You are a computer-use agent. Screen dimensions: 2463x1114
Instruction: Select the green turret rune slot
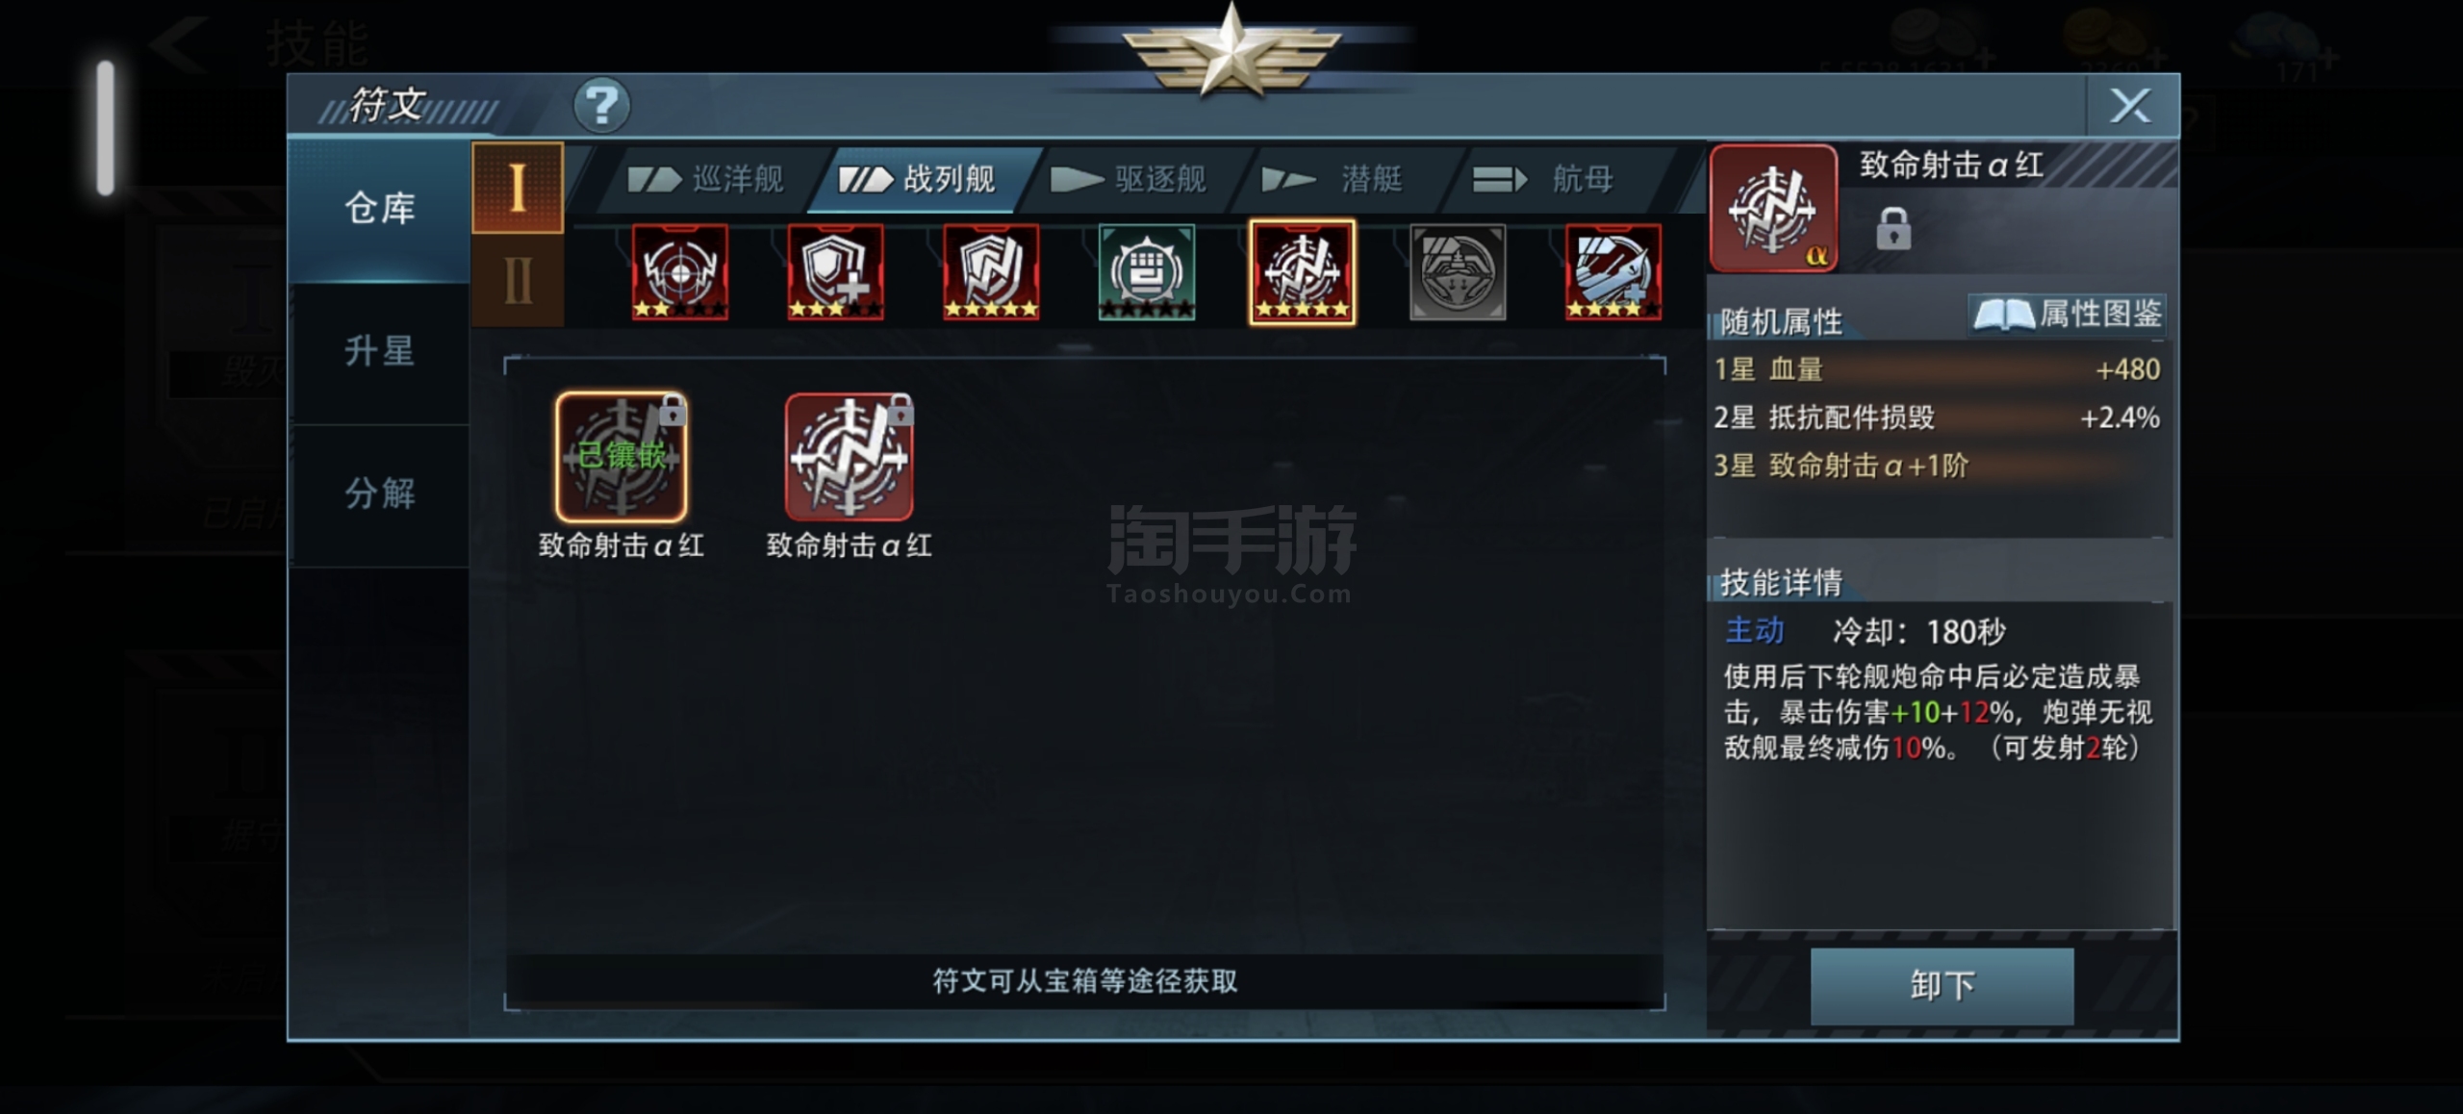1147,271
